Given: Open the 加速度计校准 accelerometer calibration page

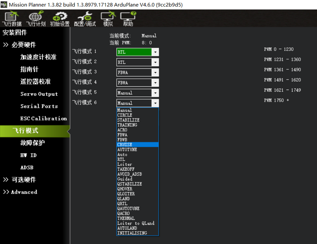Looking at the screenshot, I should [38, 57].
